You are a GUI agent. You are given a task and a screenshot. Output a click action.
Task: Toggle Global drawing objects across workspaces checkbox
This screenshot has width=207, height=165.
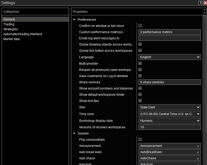(140, 44)
